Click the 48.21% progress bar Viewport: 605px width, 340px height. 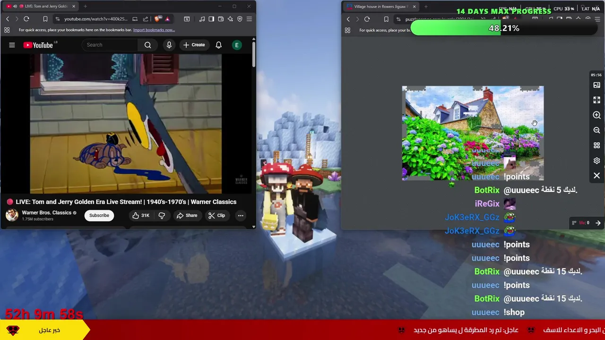504,28
